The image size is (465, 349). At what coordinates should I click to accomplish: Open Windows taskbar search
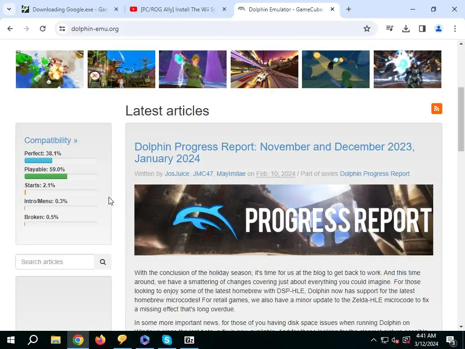click(x=33, y=340)
